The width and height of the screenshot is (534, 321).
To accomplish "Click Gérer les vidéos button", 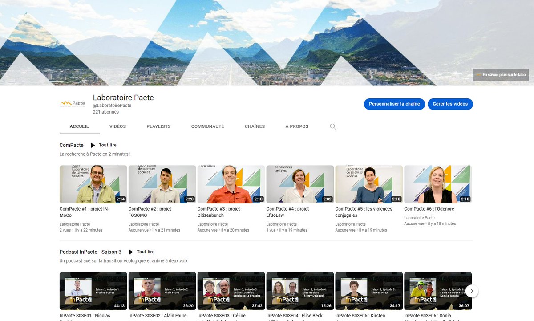I will (x=450, y=104).
